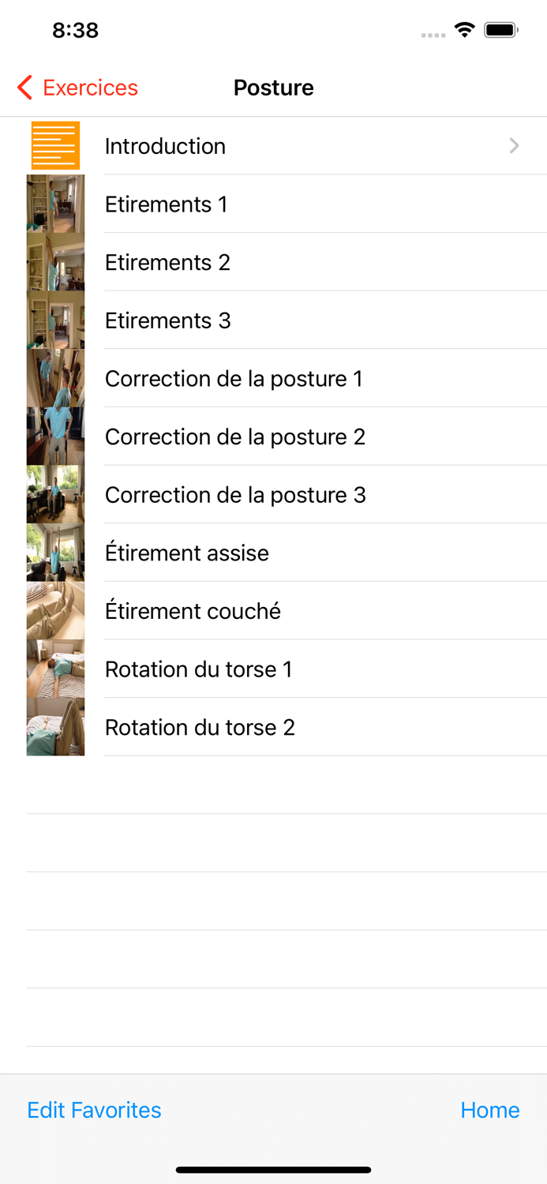Open the Etirements 3 preview thumbnail
The height and width of the screenshot is (1184, 547).
pyautogui.click(x=55, y=320)
